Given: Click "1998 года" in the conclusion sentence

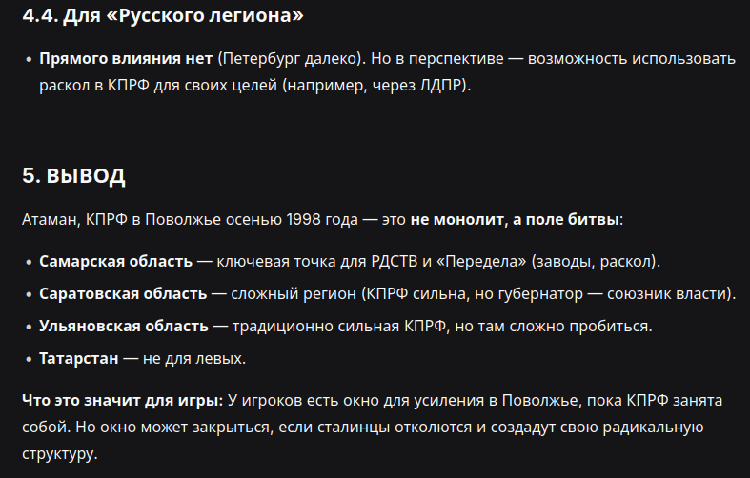Looking at the screenshot, I should point(322,219).
